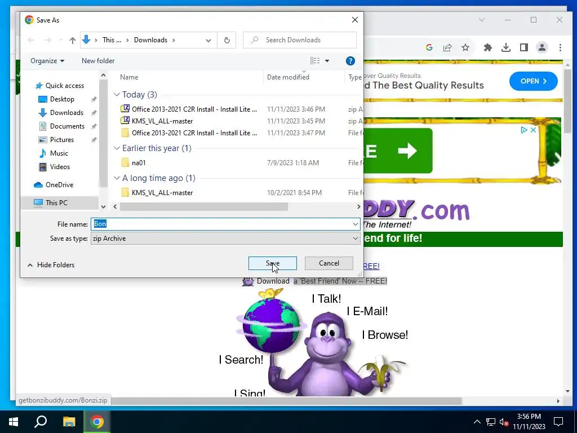The height and width of the screenshot is (433, 577).
Task: Open view options dropdown arrow
Action: point(327,61)
